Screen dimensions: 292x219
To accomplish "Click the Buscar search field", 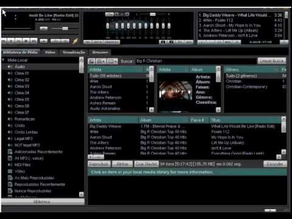I will click(x=196, y=61).
